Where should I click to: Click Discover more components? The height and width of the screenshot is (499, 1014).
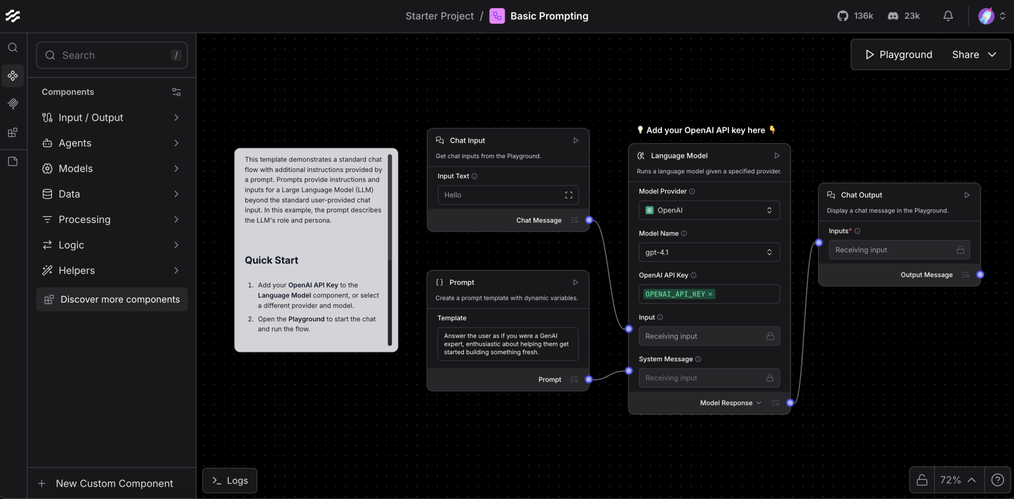112,299
